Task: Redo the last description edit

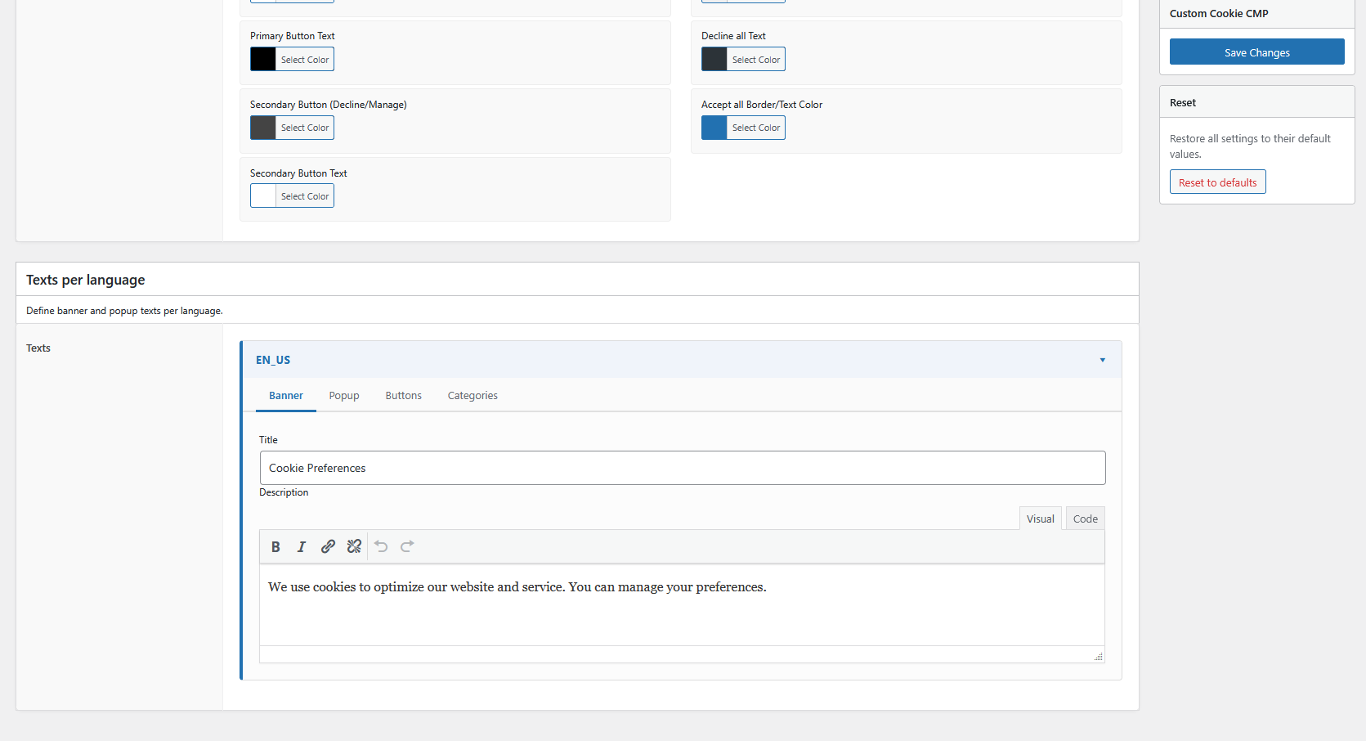Action: pyautogui.click(x=406, y=546)
